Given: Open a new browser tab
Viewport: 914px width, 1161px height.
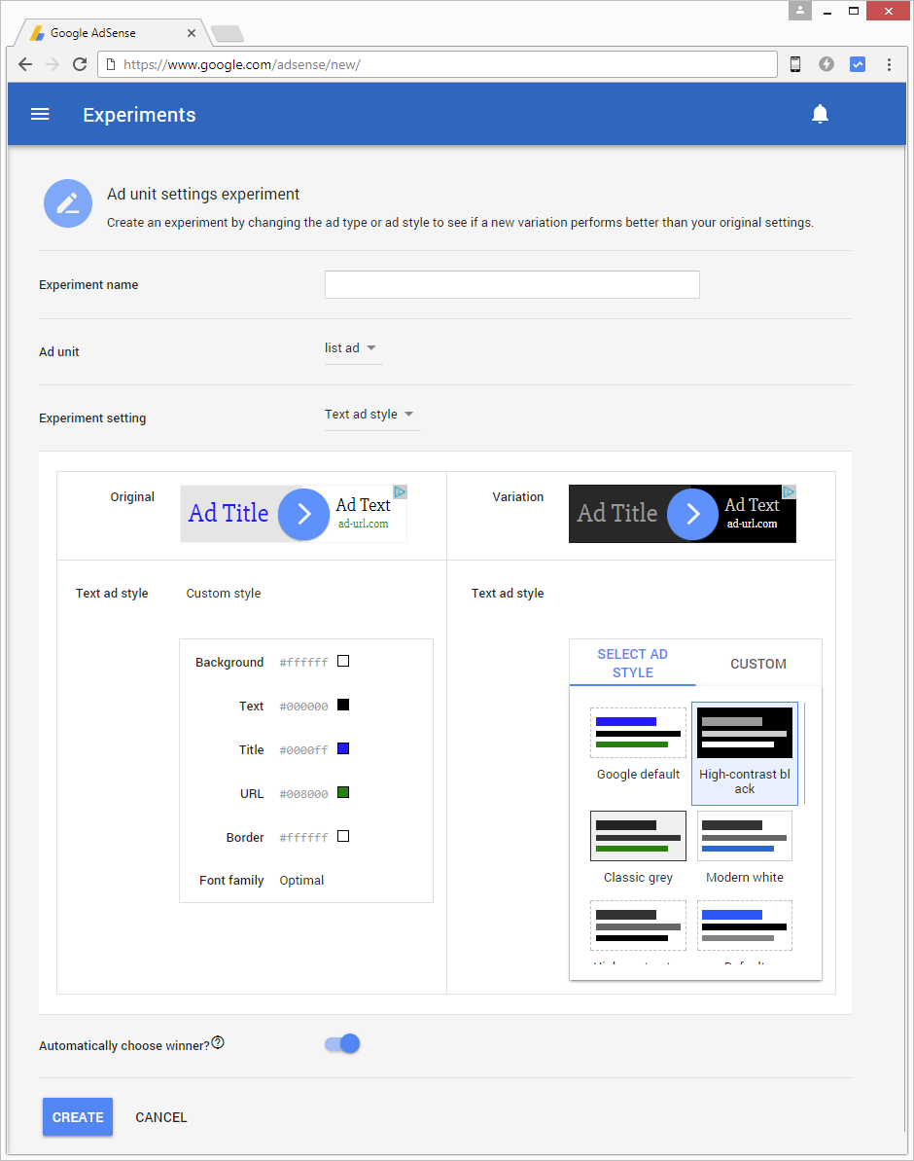Looking at the screenshot, I should coord(228,33).
